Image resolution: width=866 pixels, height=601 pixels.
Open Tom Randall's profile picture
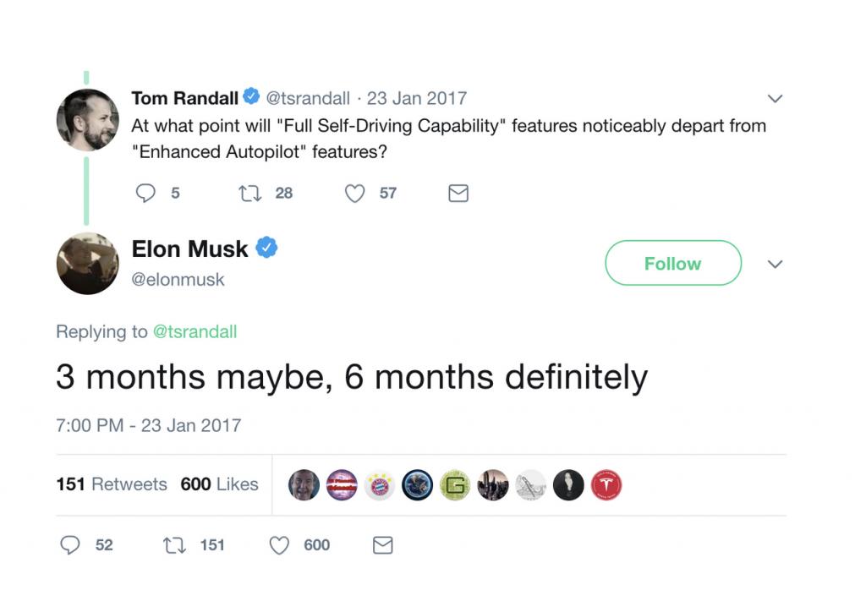(x=87, y=120)
